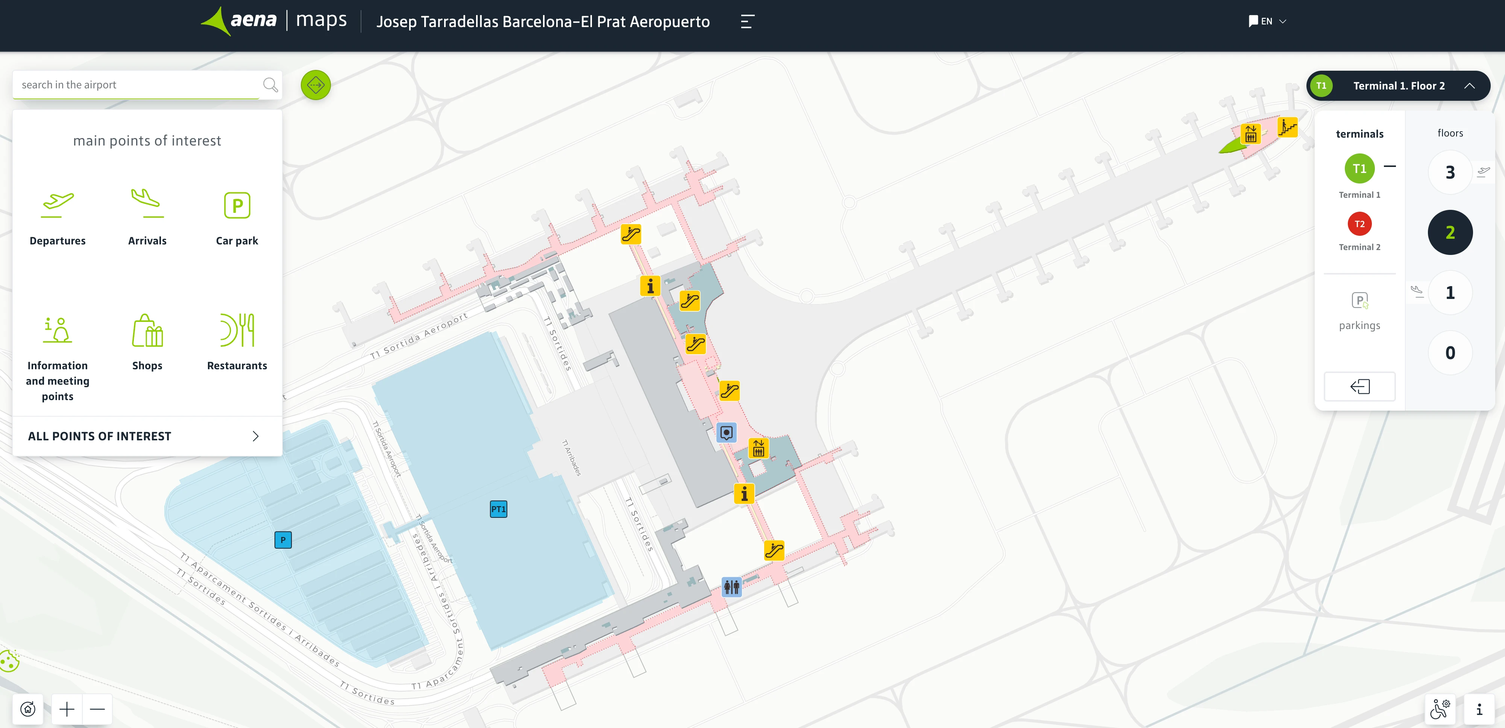Click the parkings icon in the terminals panel

pyautogui.click(x=1359, y=301)
